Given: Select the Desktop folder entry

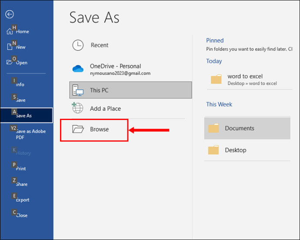Looking at the screenshot, I should coord(247,150).
